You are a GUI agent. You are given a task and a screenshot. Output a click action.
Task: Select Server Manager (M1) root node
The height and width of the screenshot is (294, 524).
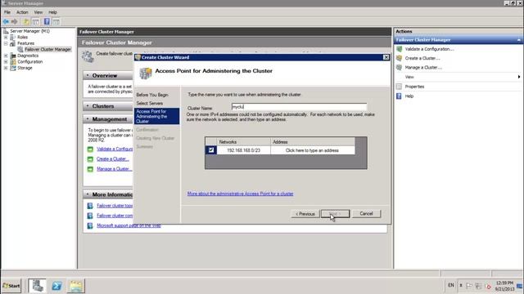coord(29,31)
